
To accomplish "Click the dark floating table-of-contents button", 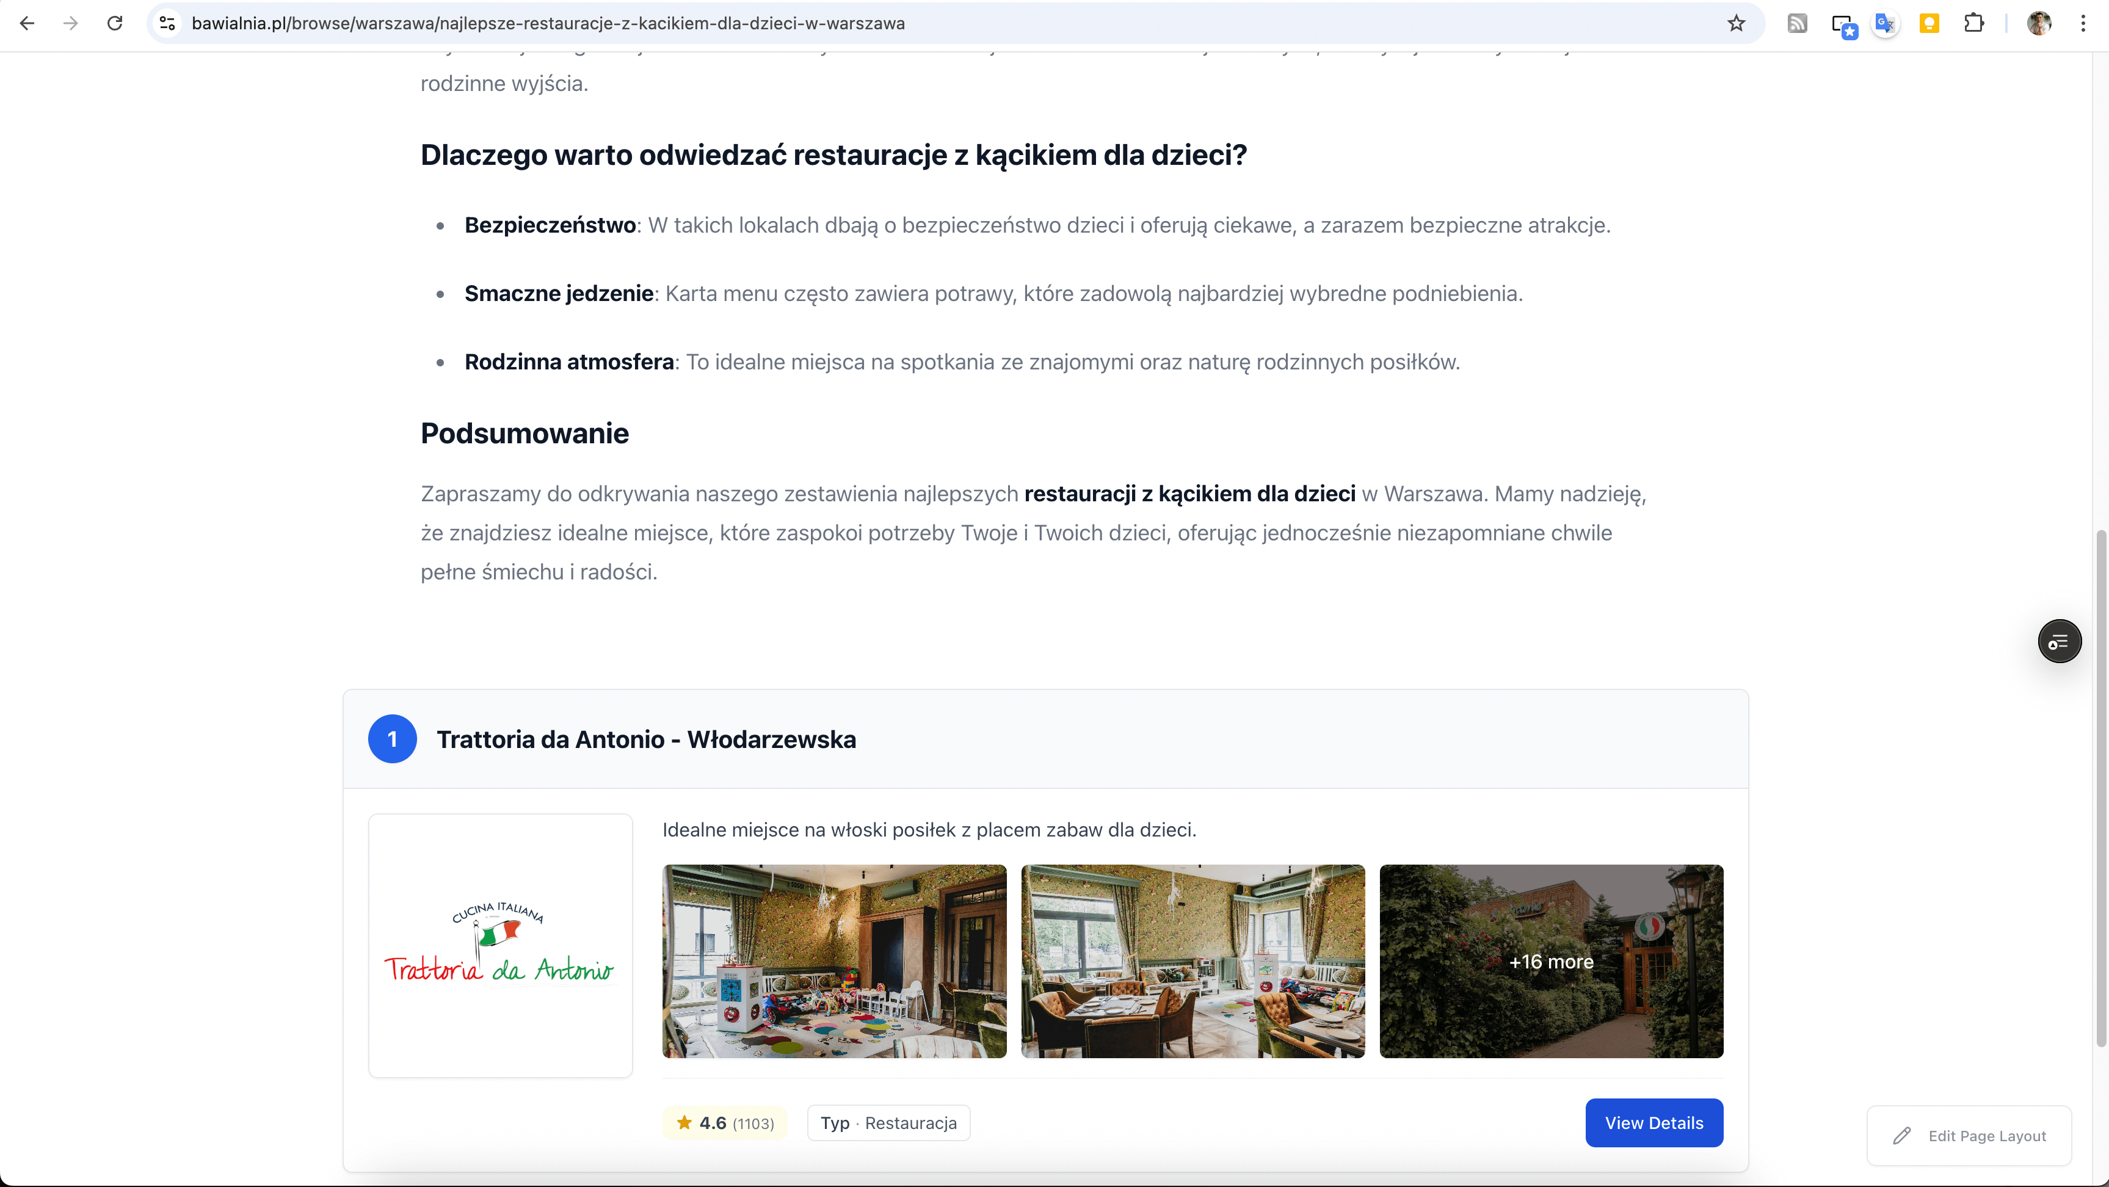I will point(2059,641).
